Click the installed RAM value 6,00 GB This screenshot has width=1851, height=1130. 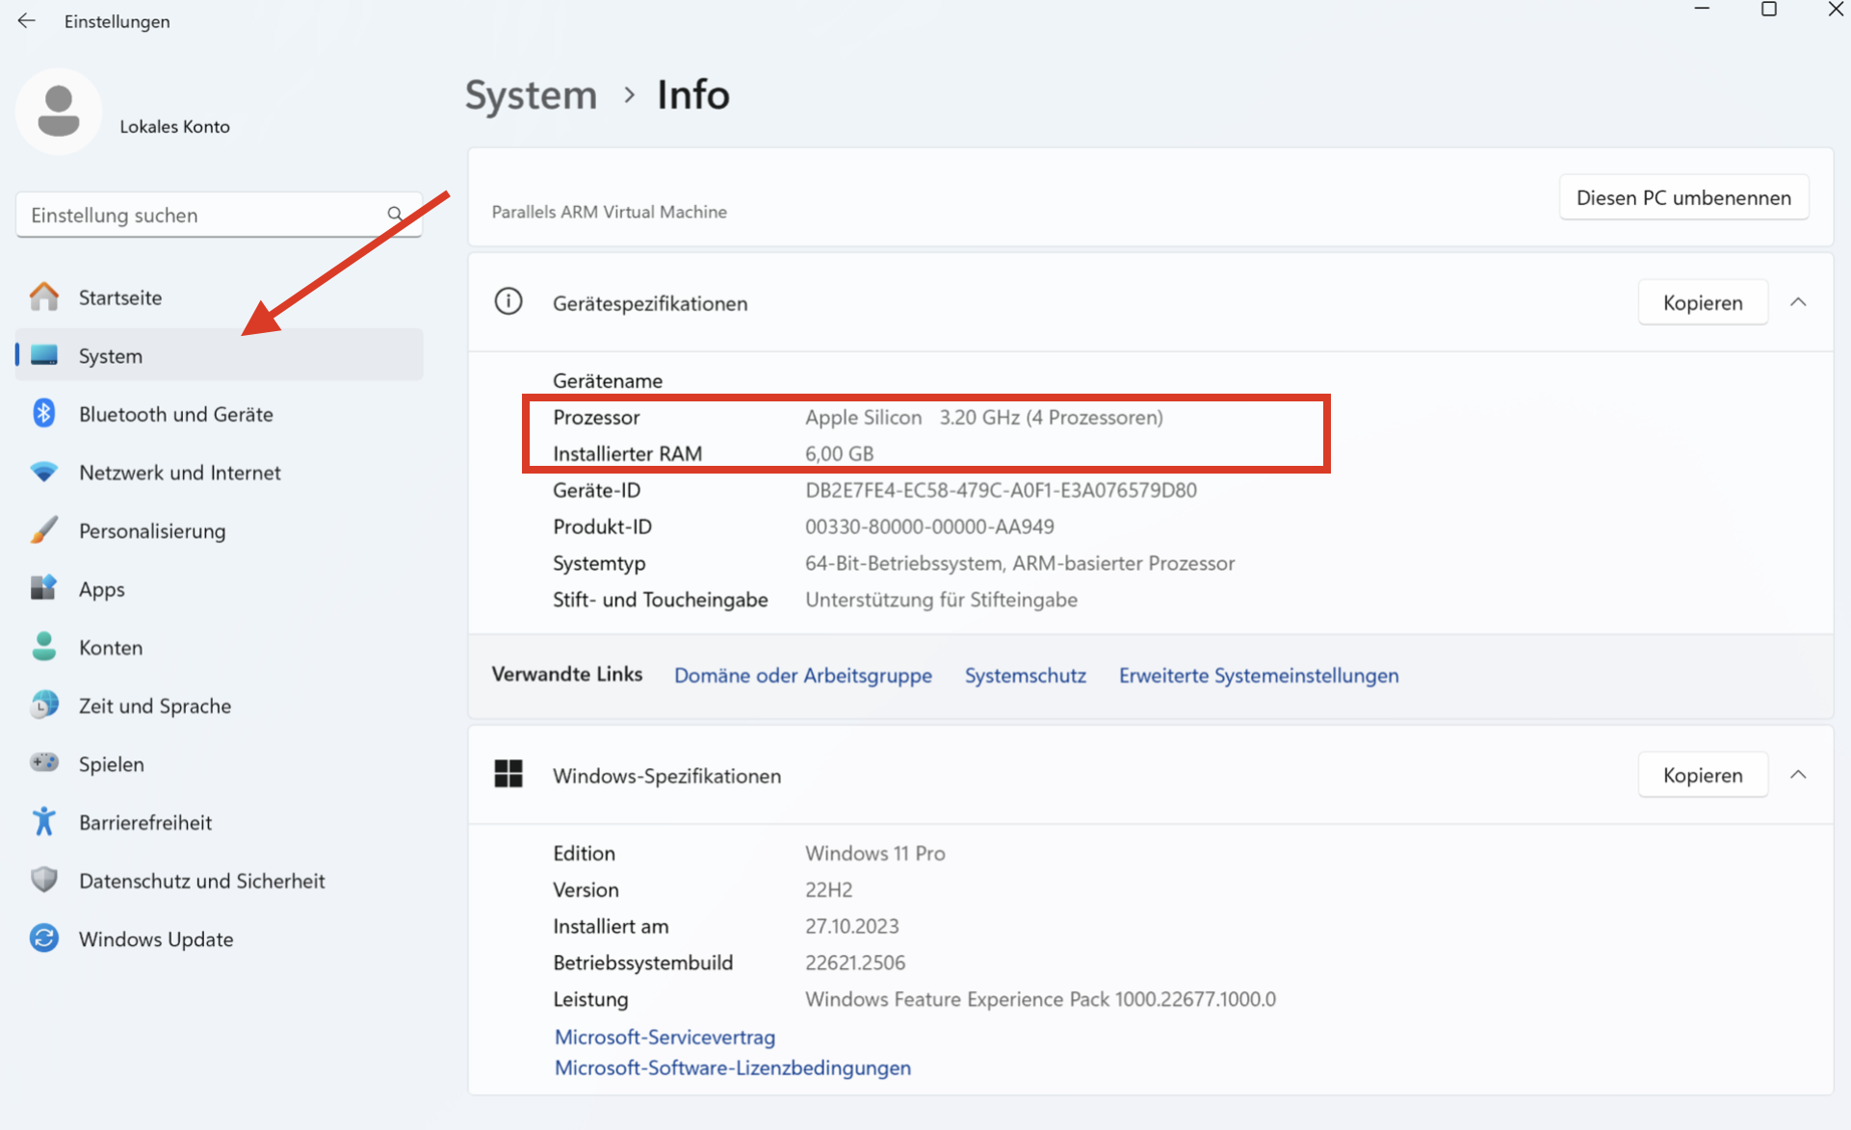click(839, 453)
